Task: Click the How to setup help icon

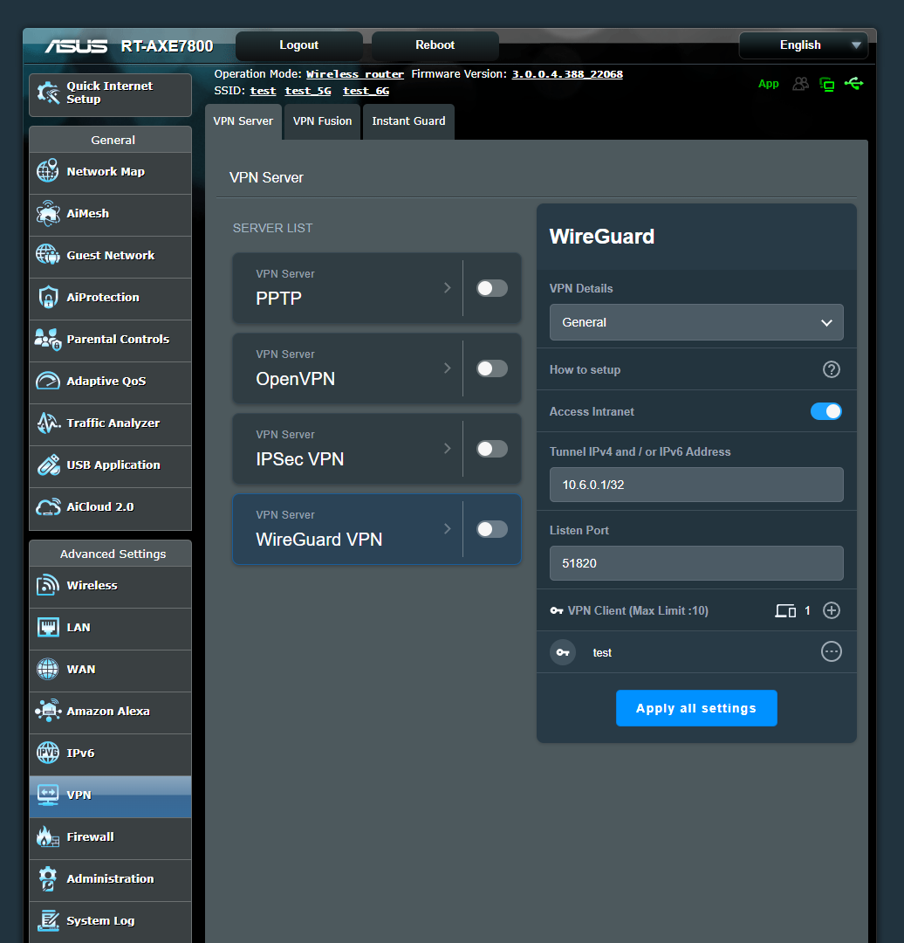Action: [832, 369]
